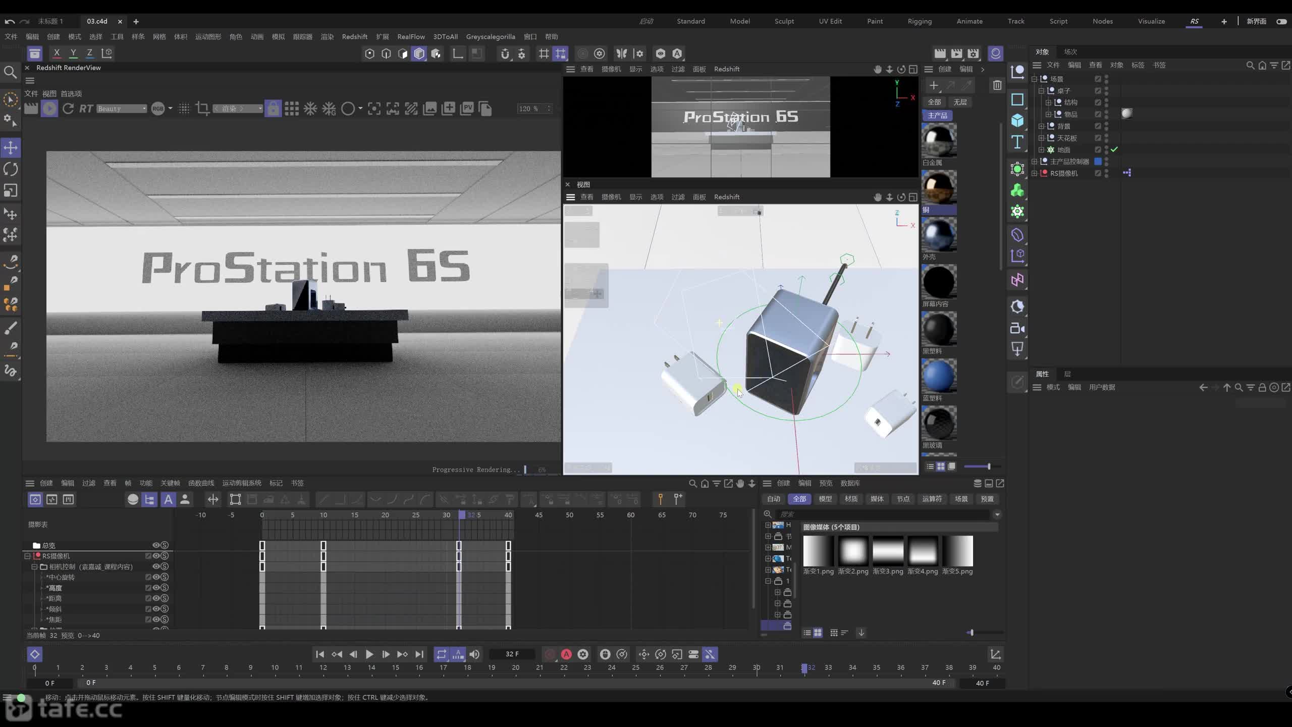Click the 全部 button in material manager

click(x=934, y=102)
